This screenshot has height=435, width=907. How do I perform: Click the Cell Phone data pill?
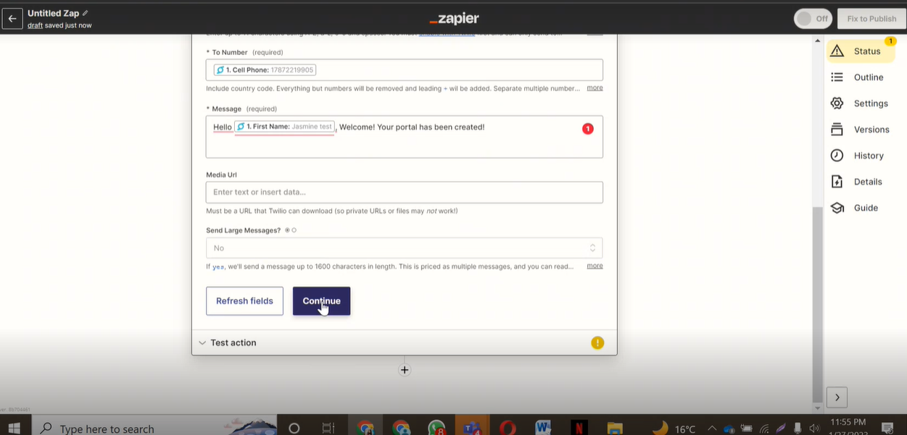265,70
